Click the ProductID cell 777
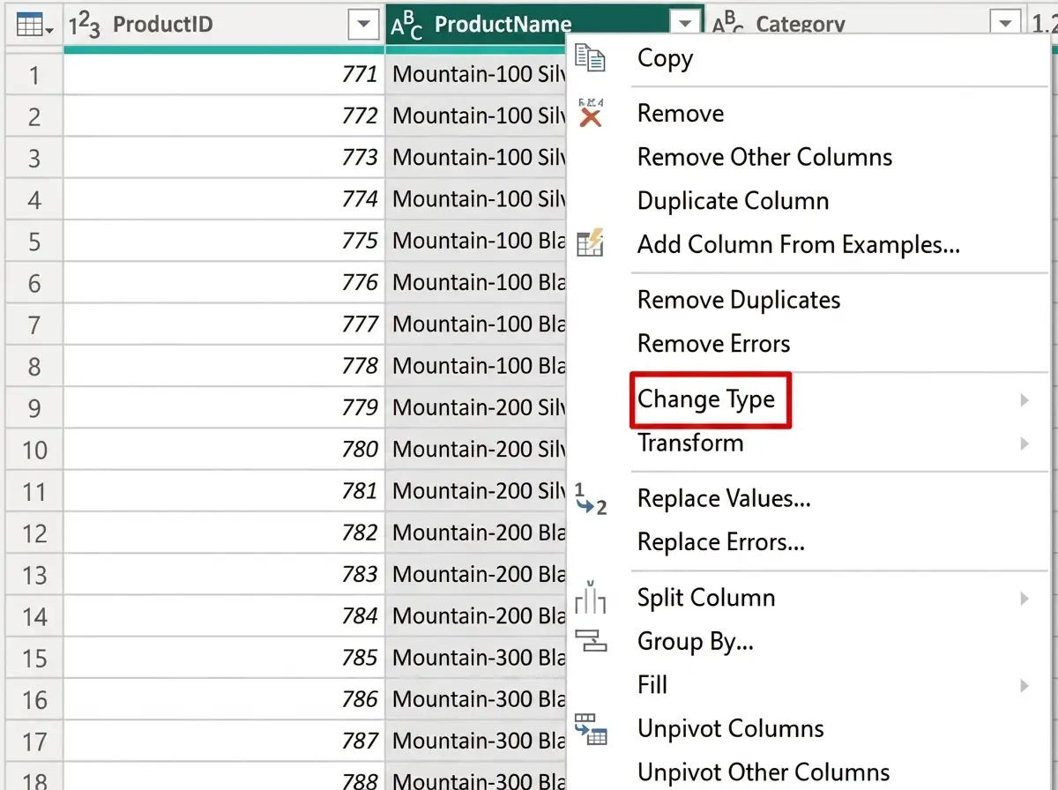Screen dimensions: 1058x790 pyautogui.click(x=224, y=324)
